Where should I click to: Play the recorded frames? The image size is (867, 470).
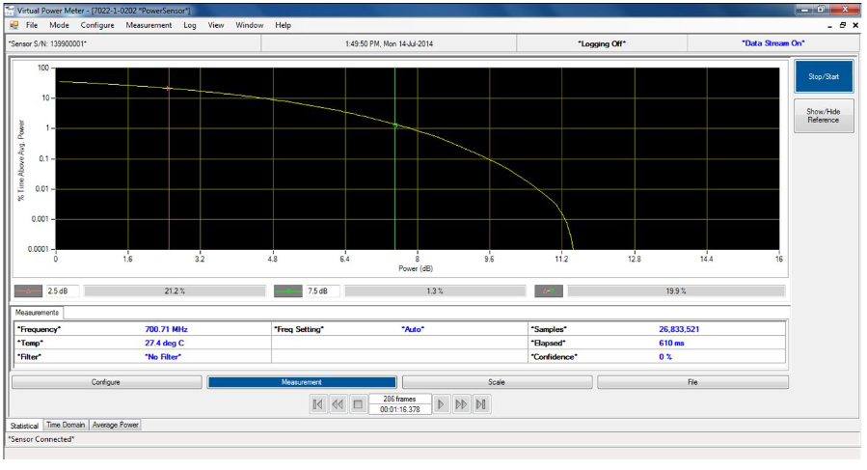coord(442,404)
